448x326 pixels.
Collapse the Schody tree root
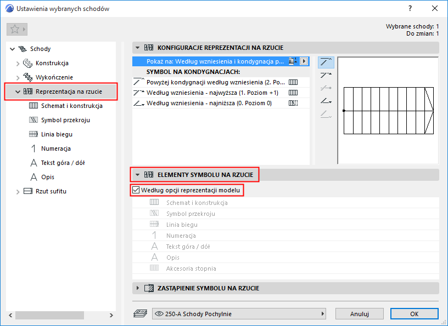coord(12,49)
